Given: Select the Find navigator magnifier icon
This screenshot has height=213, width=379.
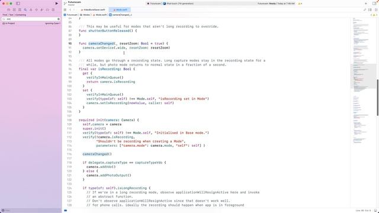Looking at the screenshot, I should tap(25, 10).
